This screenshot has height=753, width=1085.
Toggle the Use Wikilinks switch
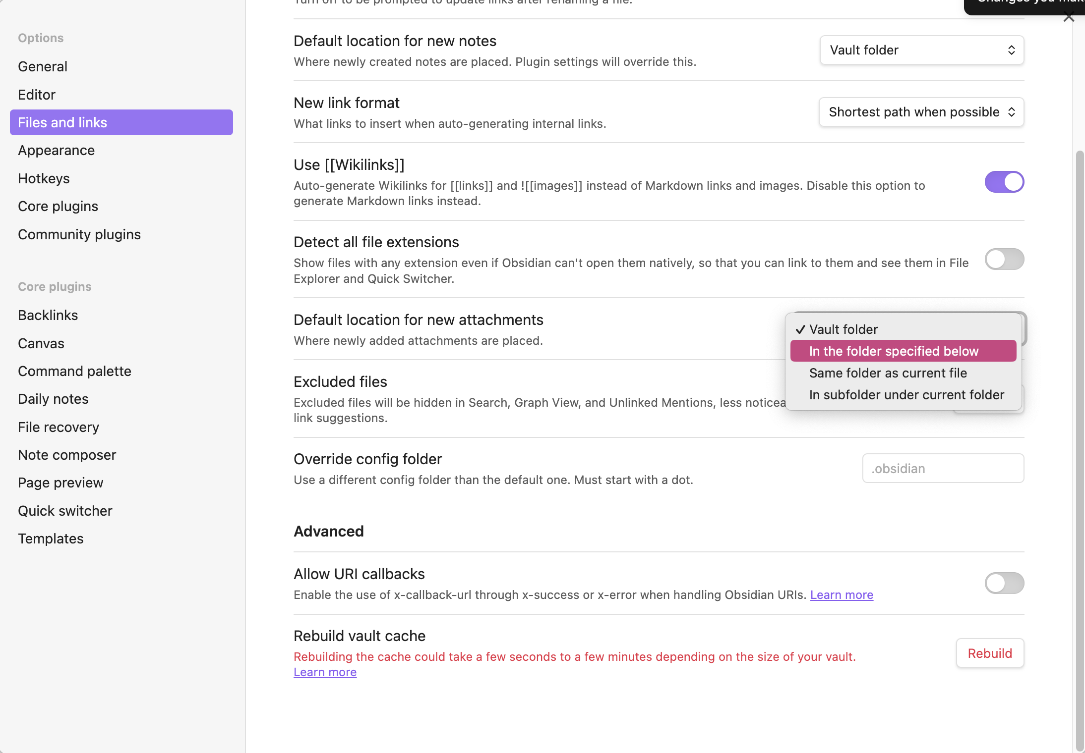[x=1004, y=182]
